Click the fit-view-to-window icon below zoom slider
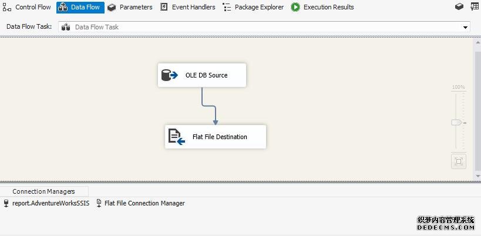 (x=459, y=161)
